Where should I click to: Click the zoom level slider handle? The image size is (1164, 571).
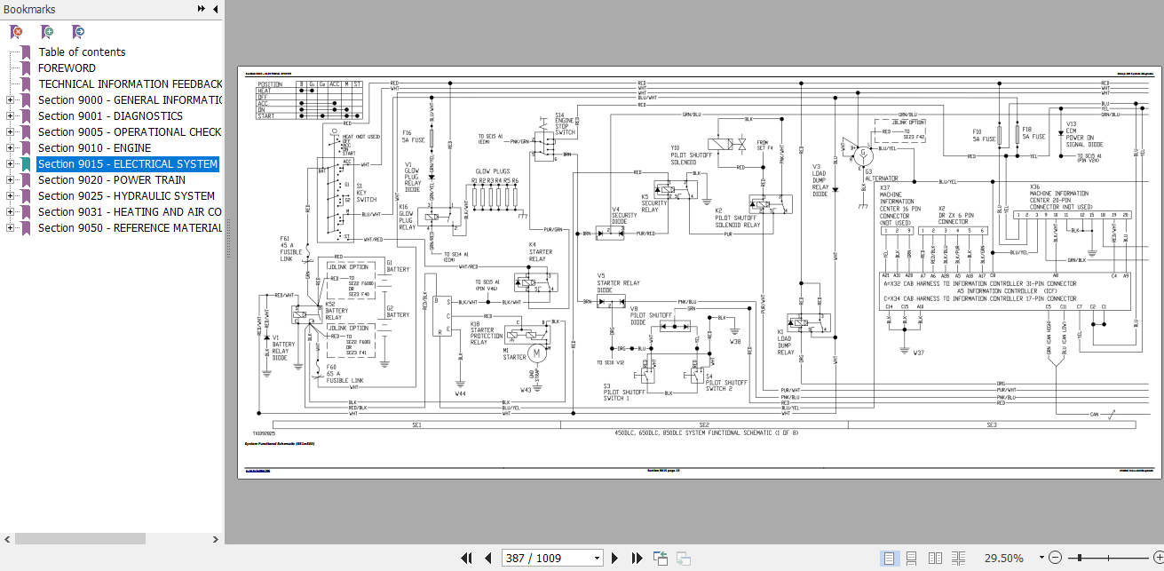[x=1079, y=559]
